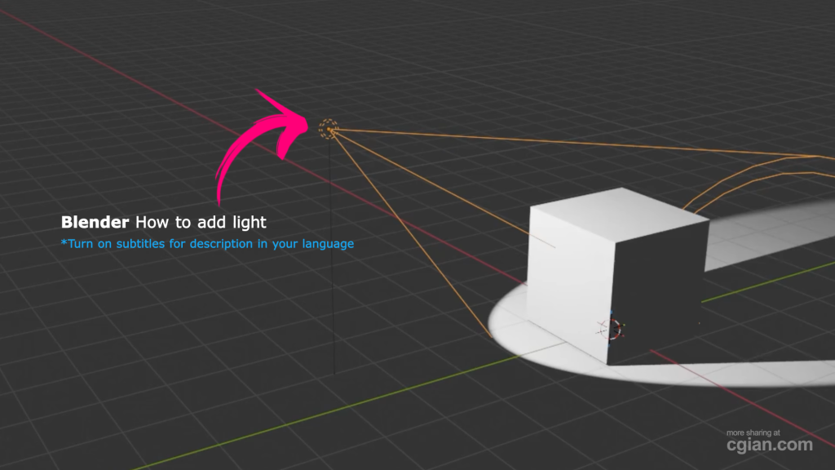
Task: Click the "Turn on subtitles" blue text
Action: tap(207, 243)
